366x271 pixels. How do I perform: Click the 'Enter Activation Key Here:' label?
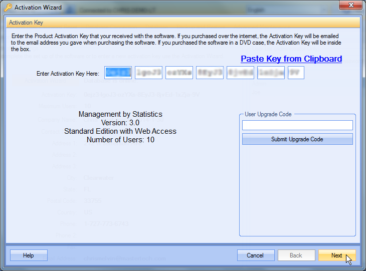(x=68, y=74)
